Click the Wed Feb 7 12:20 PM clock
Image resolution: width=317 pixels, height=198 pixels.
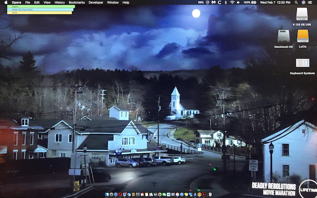click(x=275, y=2)
